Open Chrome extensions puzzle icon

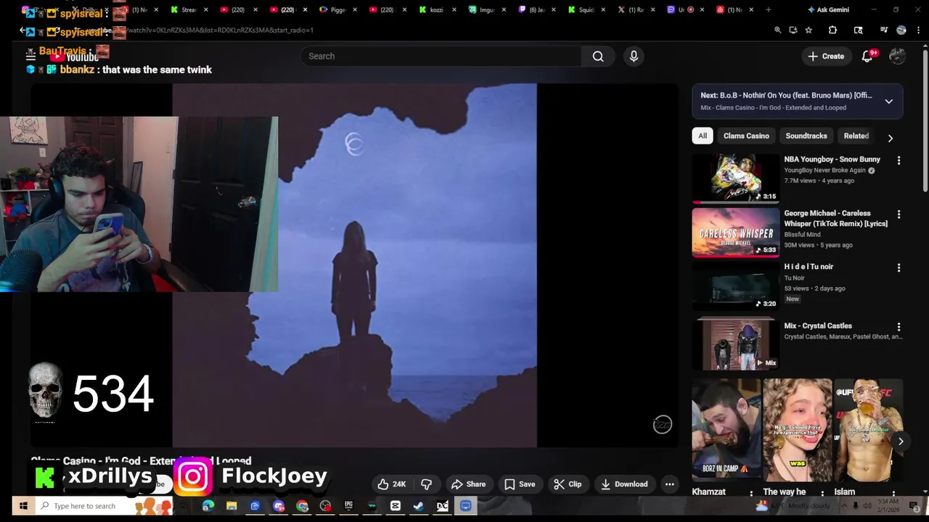click(x=833, y=30)
